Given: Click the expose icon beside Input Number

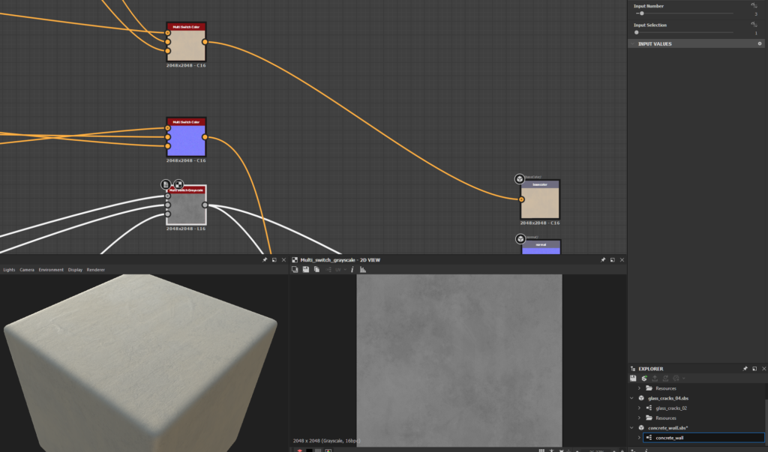Looking at the screenshot, I should click(754, 5).
